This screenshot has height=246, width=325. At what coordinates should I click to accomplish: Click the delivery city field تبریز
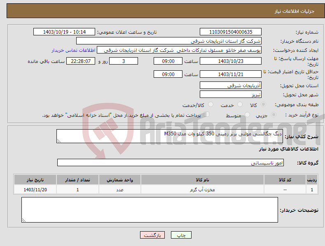[x=231, y=94]
